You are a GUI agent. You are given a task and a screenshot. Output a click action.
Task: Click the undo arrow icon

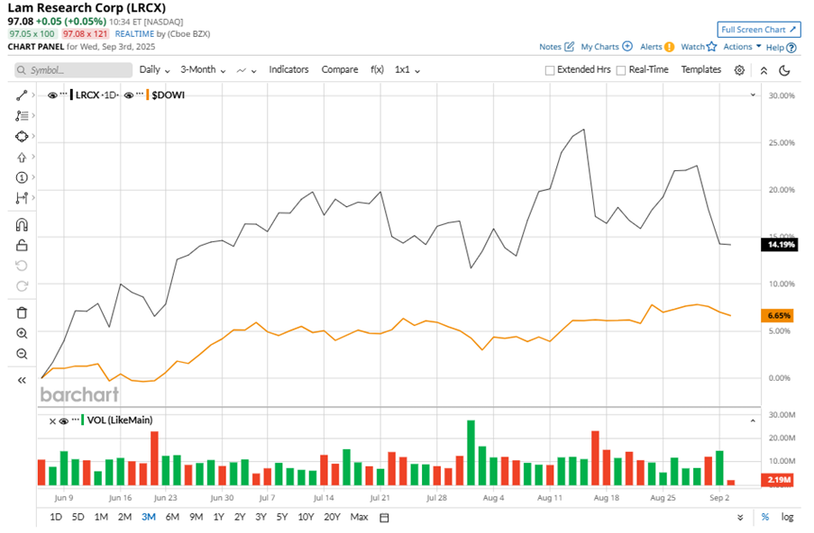coord(22,266)
